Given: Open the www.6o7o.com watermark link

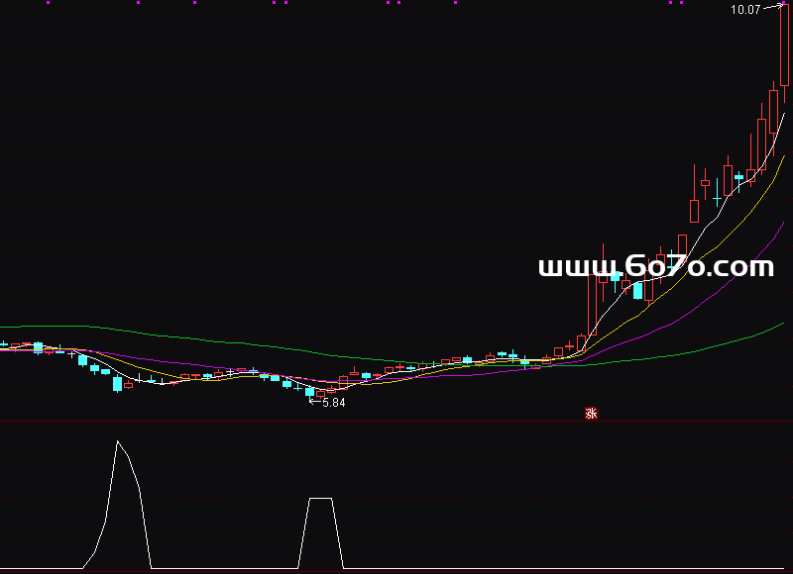Looking at the screenshot, I should 655,267.
